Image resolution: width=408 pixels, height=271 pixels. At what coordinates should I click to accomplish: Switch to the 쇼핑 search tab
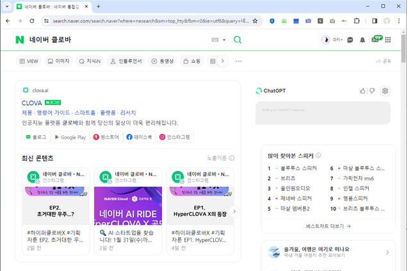pos(192,61)
